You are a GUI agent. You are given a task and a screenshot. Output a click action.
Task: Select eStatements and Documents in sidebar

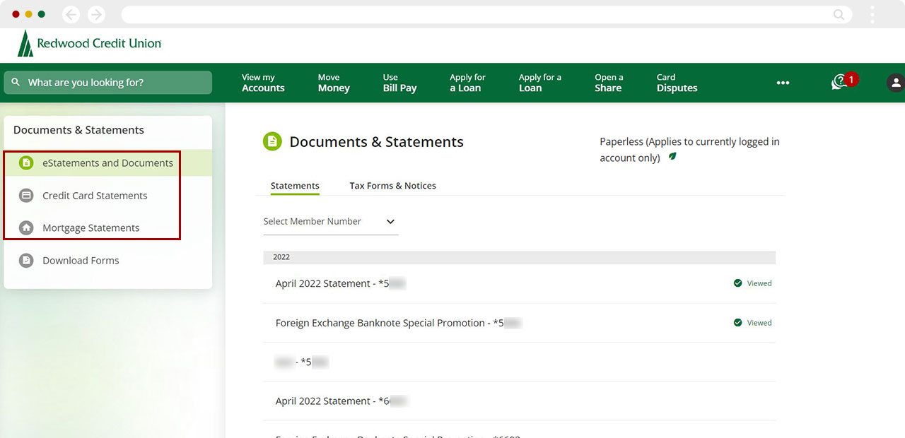(107, 162)
